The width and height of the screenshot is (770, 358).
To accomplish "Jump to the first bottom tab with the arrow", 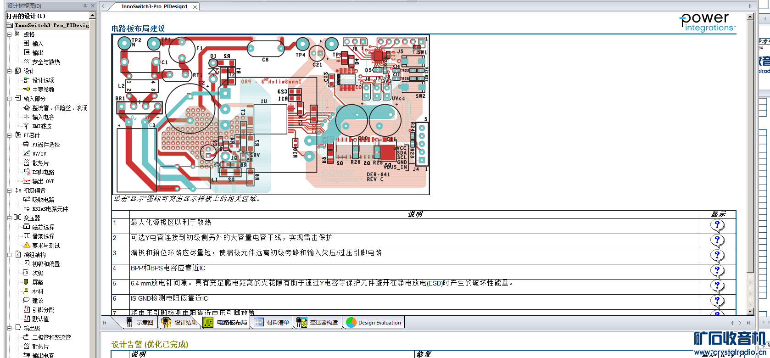I will click(x=105, y=323).
